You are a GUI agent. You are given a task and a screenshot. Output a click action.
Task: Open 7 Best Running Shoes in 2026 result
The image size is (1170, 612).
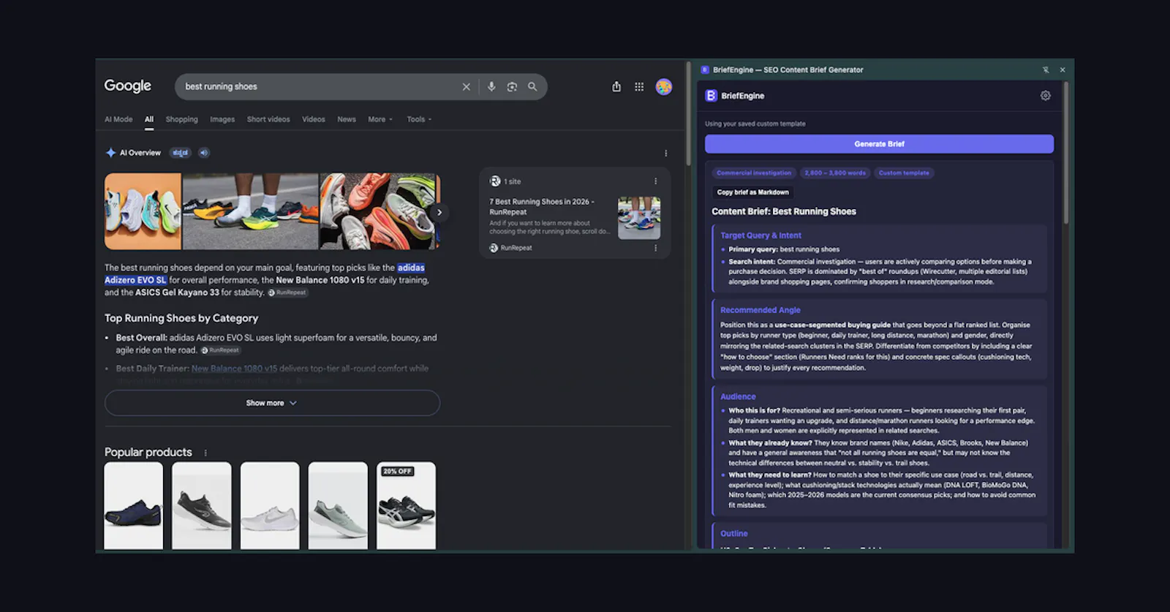(x=542, y=206)
